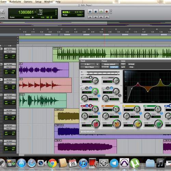This screenshot has height=171, width=171.
Task: Open the Nudge value dropdown
Action: pos(83,15)
